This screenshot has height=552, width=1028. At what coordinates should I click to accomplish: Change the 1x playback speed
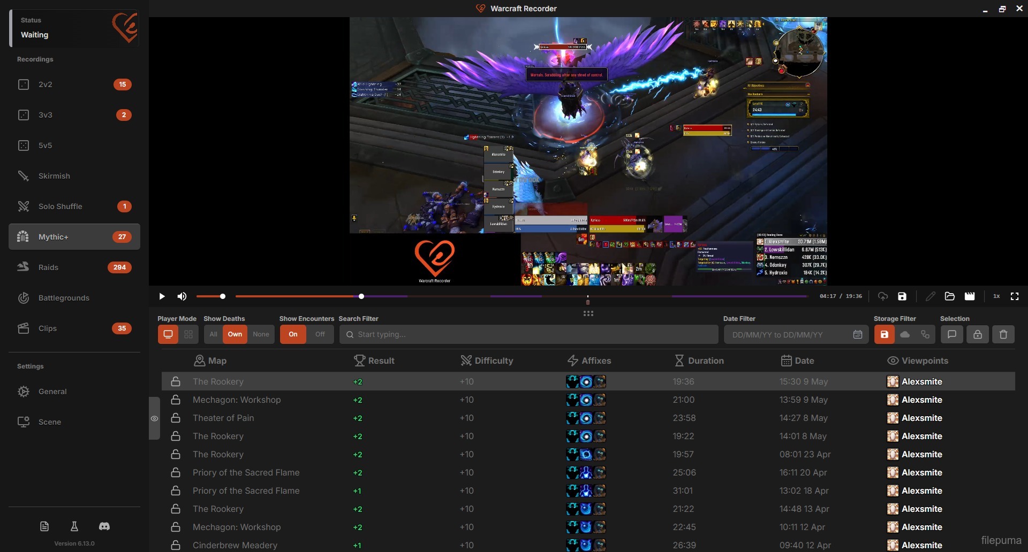tap(996, 296)
